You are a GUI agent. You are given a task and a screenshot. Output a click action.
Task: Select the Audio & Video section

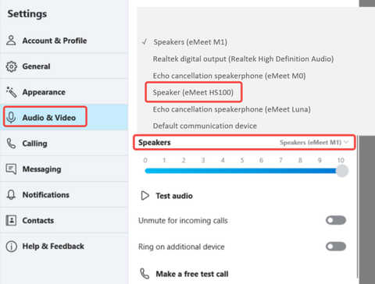pos(64,118)
